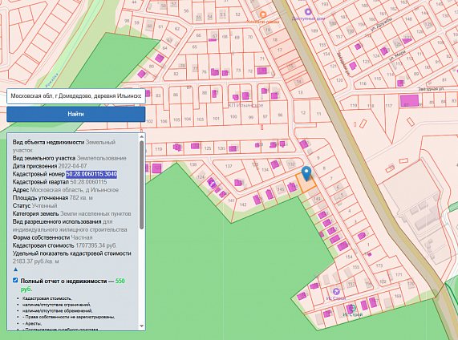Click the info panel scroll down arrow
The height and width of the screenshot is (340, 458).
[x=142, y=326]
